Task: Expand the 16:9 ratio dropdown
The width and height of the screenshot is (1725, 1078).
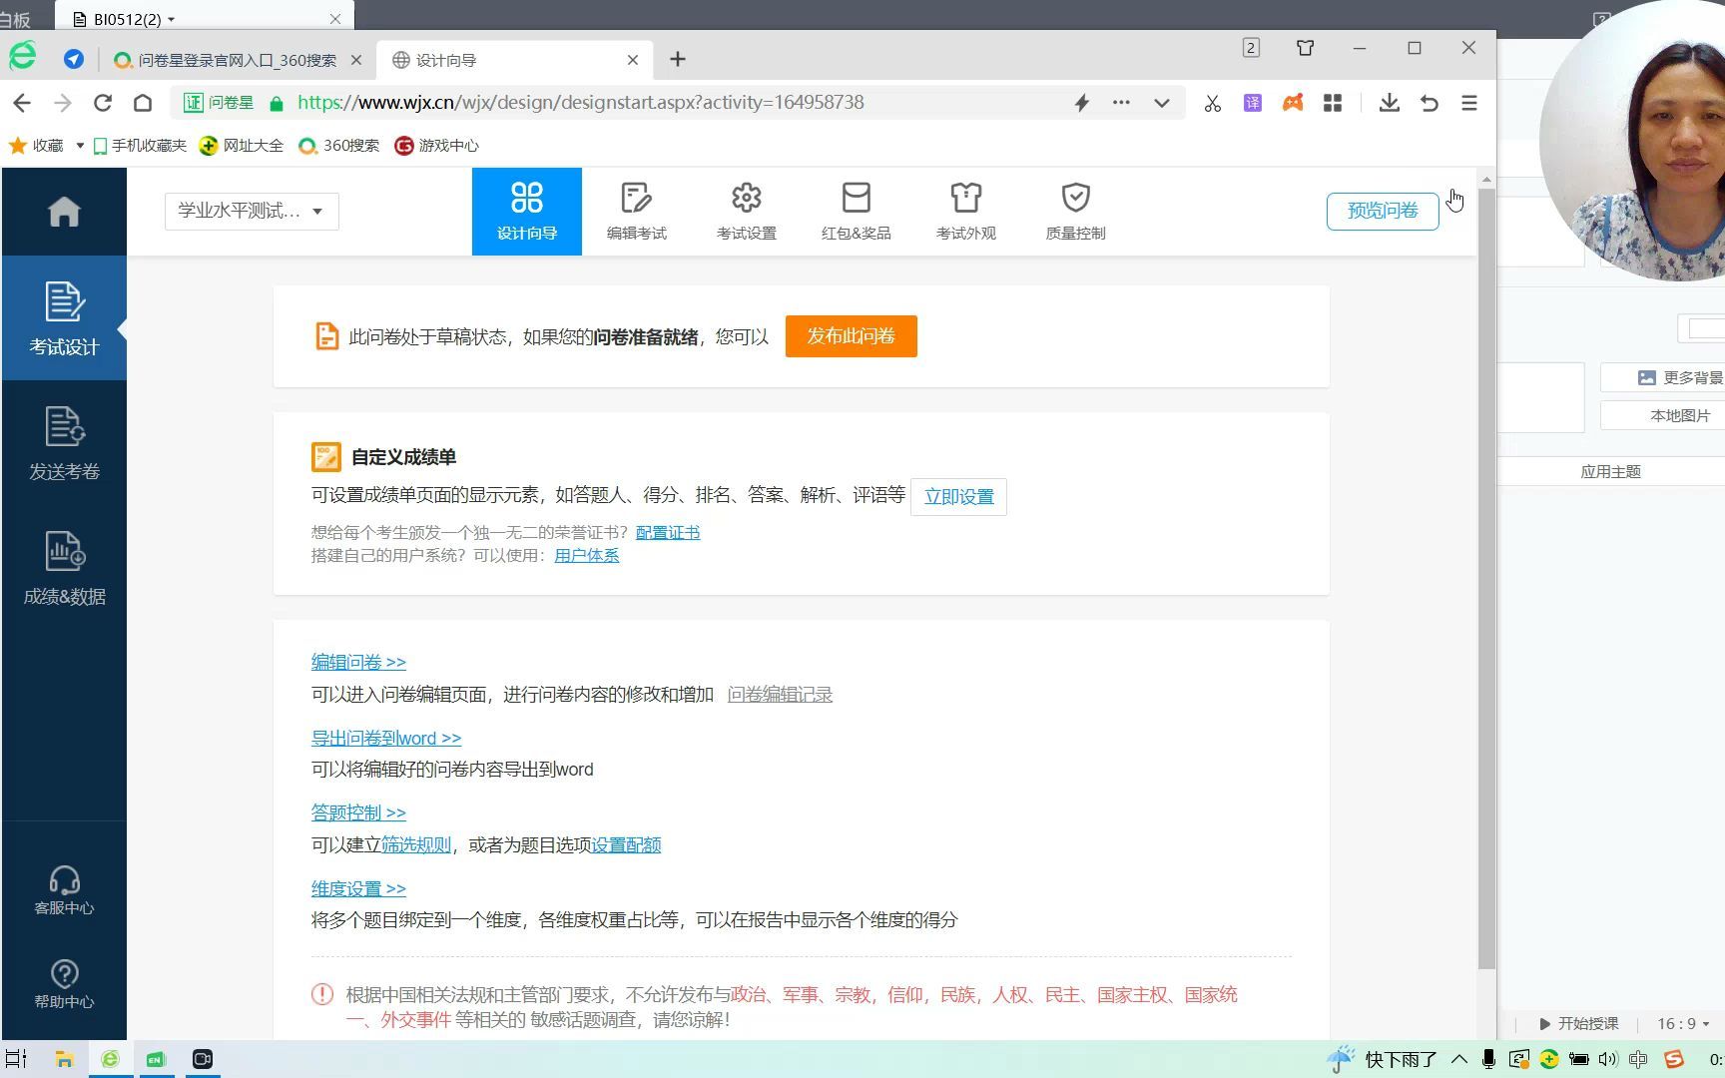Action: click(x=1684, y=1023)
